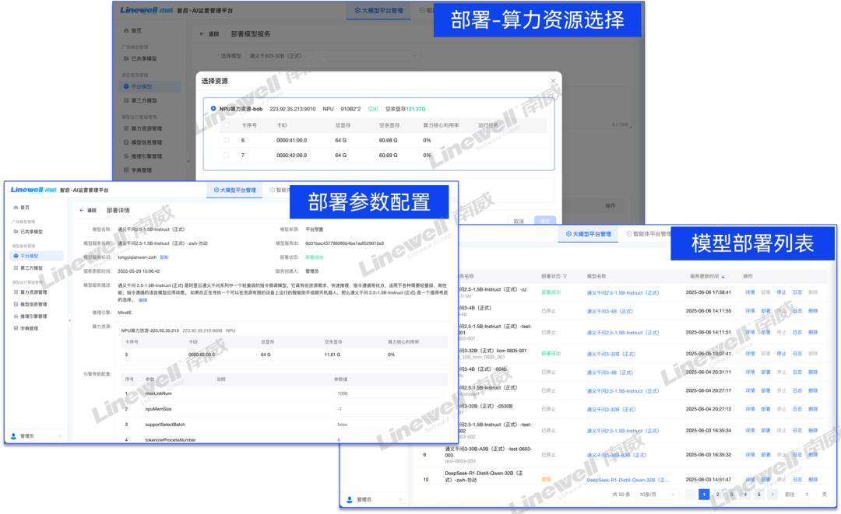Screen dimensions: 841x514
Task: Open 字典管理 in resource selection window sidebar
Action: (141, 170)
